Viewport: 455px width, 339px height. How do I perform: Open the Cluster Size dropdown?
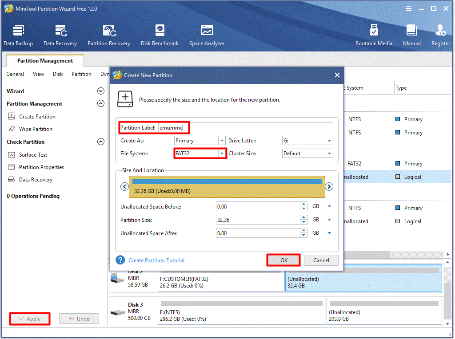click(329, 154)
